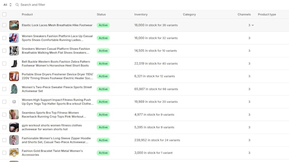Click "3,000 in stock for 1 variant"
Image resolution: width=289 pixels, height=162 pixels.
(x=153, y=153)
